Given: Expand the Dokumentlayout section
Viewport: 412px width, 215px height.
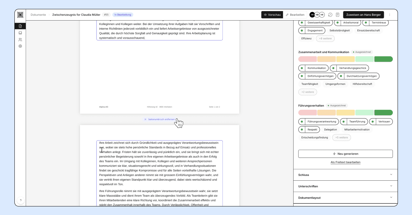Looking at the screenshot, I should (x=345, y=198).
